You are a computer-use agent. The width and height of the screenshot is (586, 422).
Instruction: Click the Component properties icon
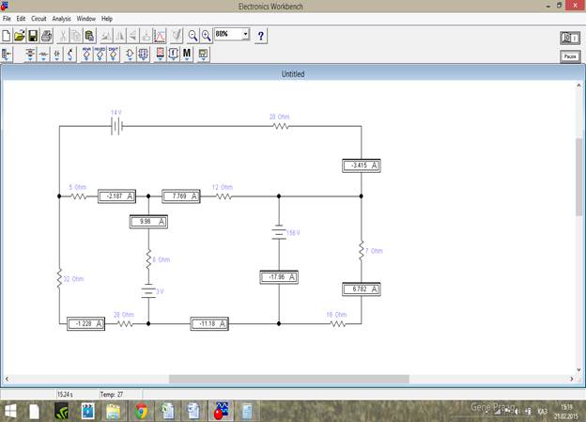tap(176, 36)
